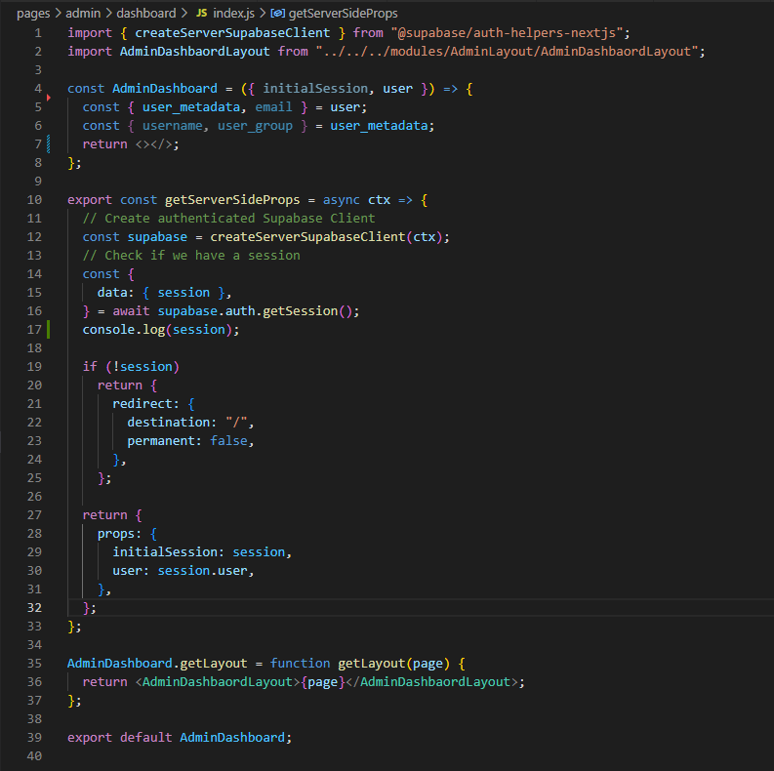Click line number 10 in gutter
Screen dimensions: 774x771
point(34,200)
